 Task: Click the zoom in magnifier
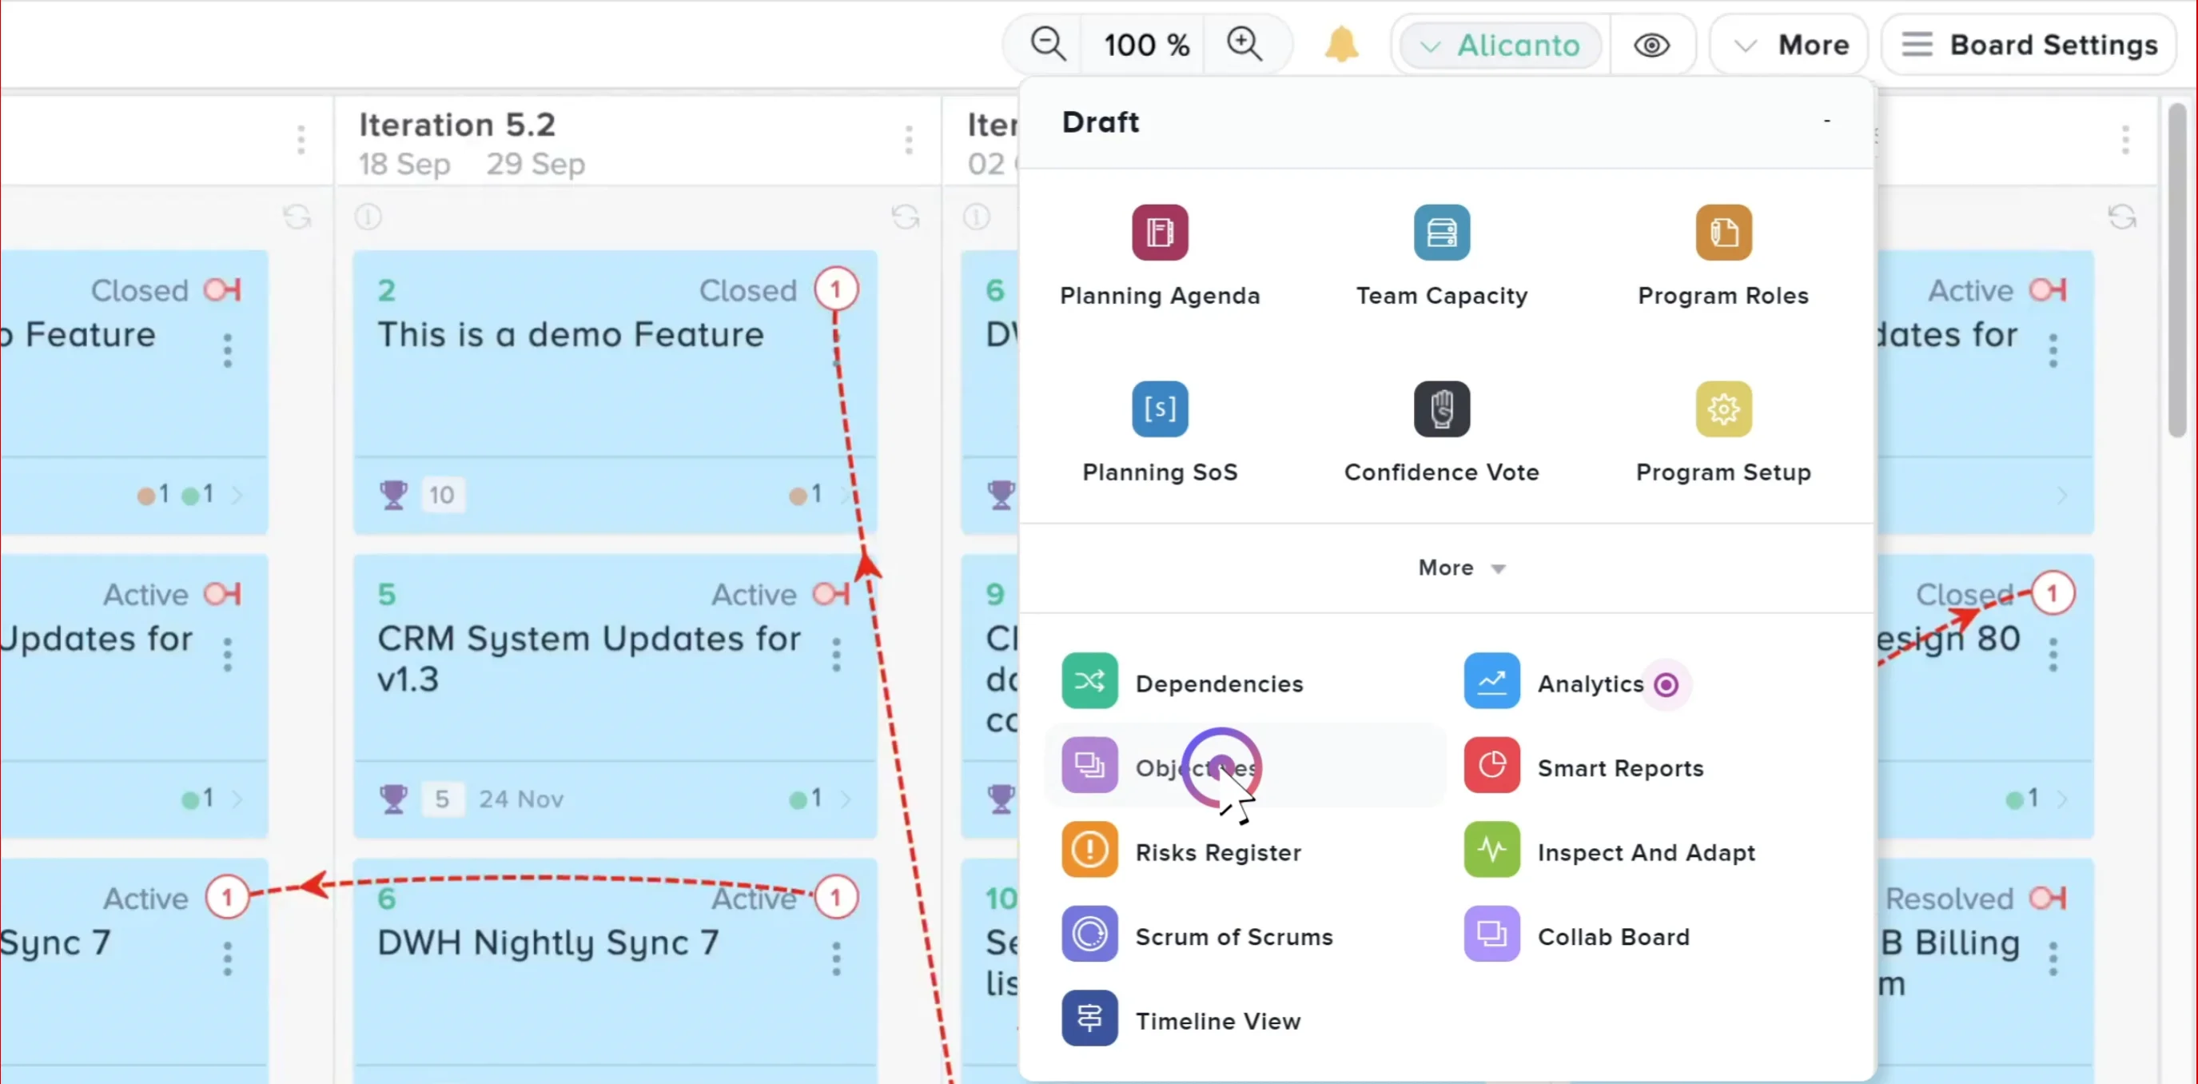click(x=1244, y=45)
